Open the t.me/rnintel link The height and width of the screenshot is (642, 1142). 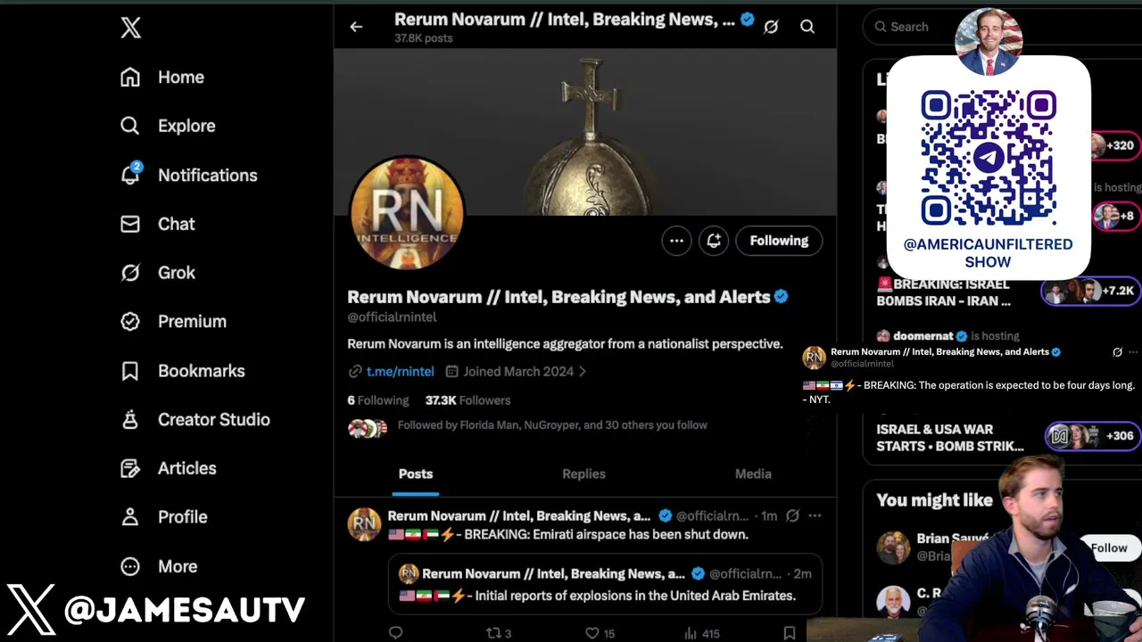coord(400,372)
